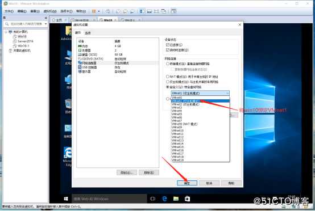Open the 选项卡(T) menu
Screen dimensions: 315x211
click(67, 11)
